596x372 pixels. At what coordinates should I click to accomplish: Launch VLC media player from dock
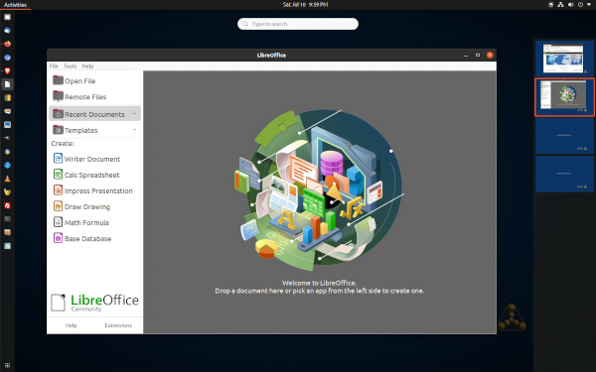tap(7, 179)
